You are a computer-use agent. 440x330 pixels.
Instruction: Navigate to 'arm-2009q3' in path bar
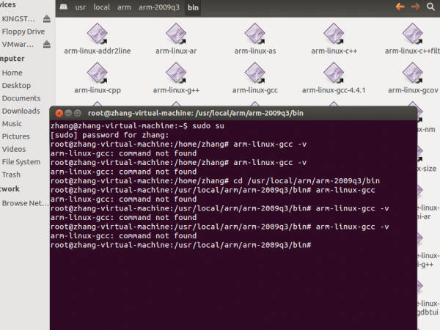[160, 7]
